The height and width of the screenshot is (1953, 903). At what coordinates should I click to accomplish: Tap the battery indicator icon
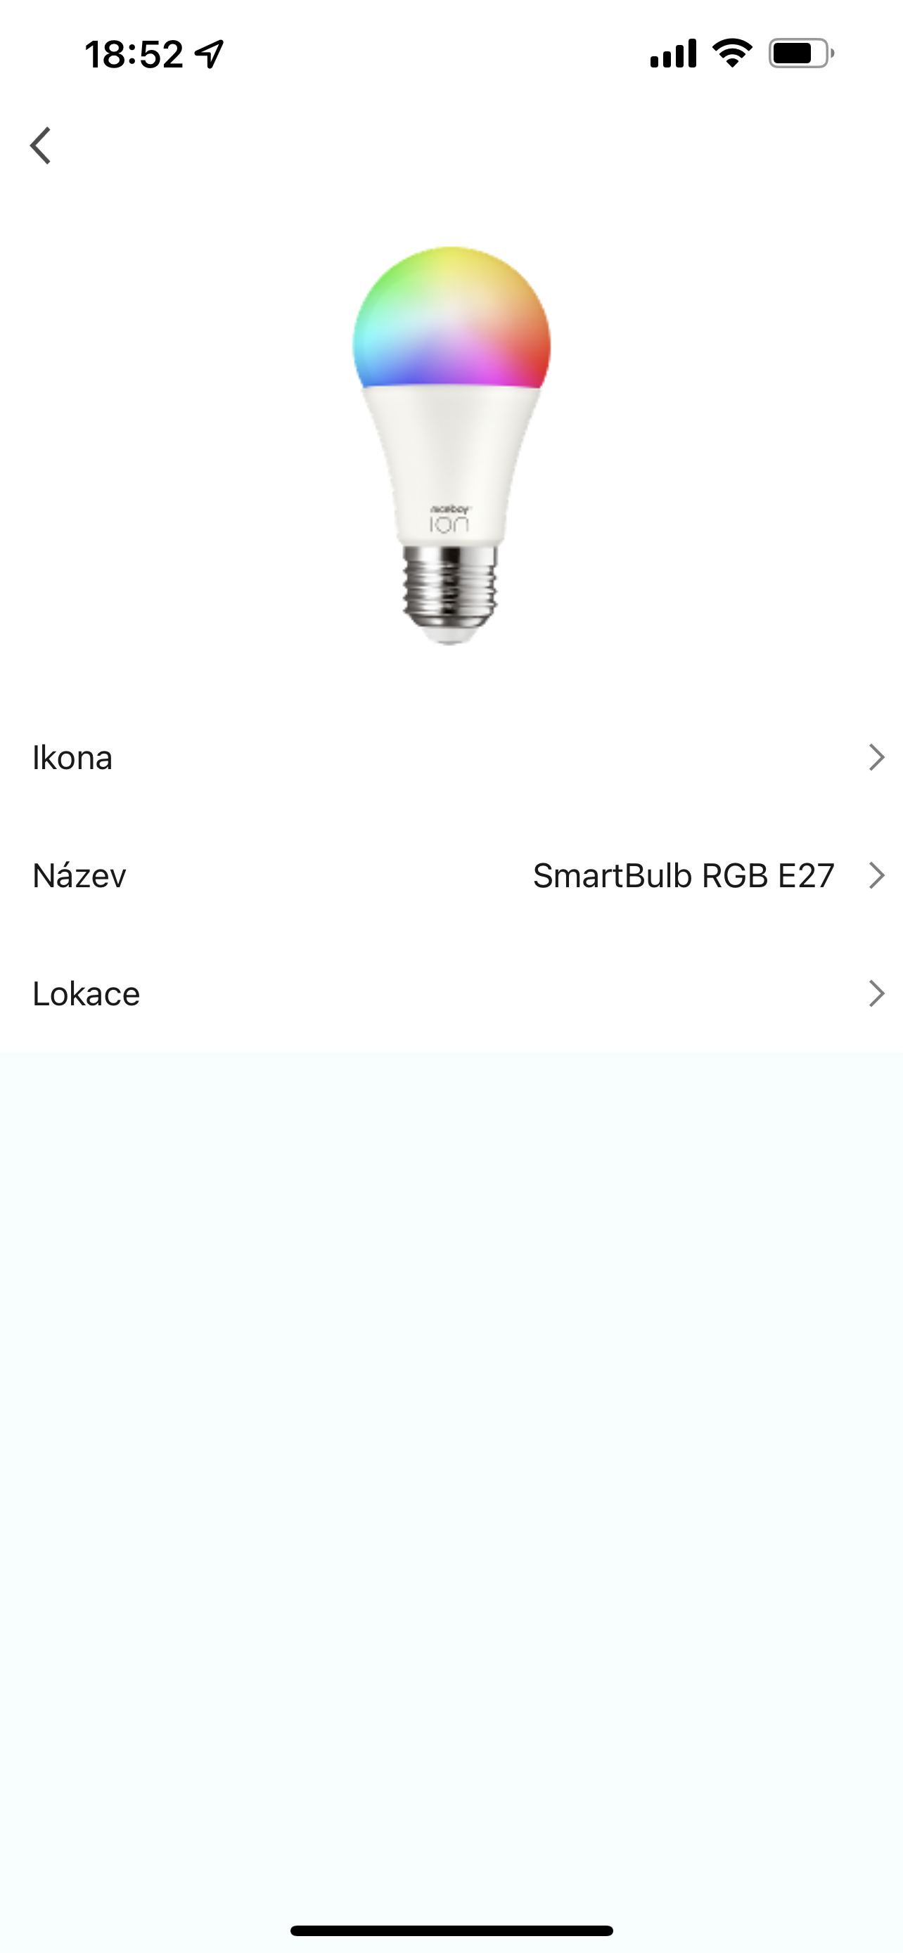click(x=800, y=54)
